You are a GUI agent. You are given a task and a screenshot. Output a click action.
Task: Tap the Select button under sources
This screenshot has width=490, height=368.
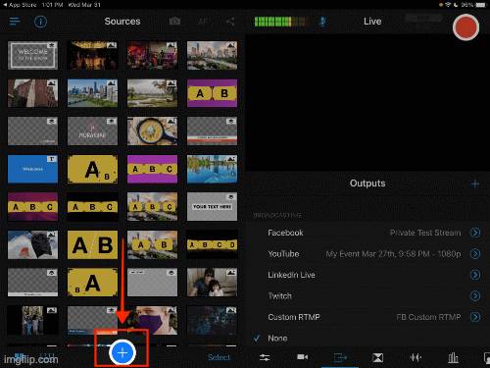point(219,357)
